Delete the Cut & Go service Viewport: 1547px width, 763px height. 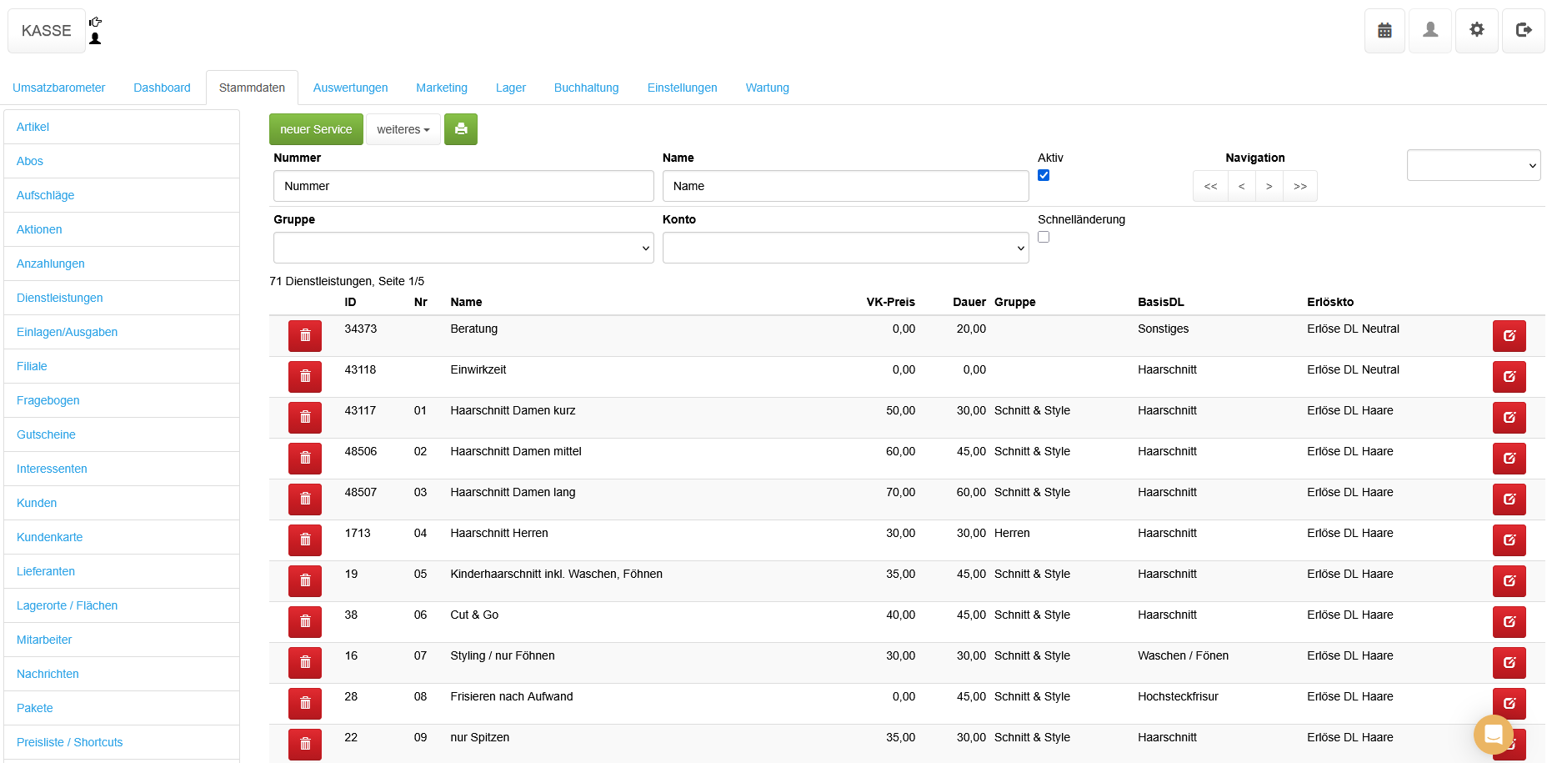click(x=305, y=622)
